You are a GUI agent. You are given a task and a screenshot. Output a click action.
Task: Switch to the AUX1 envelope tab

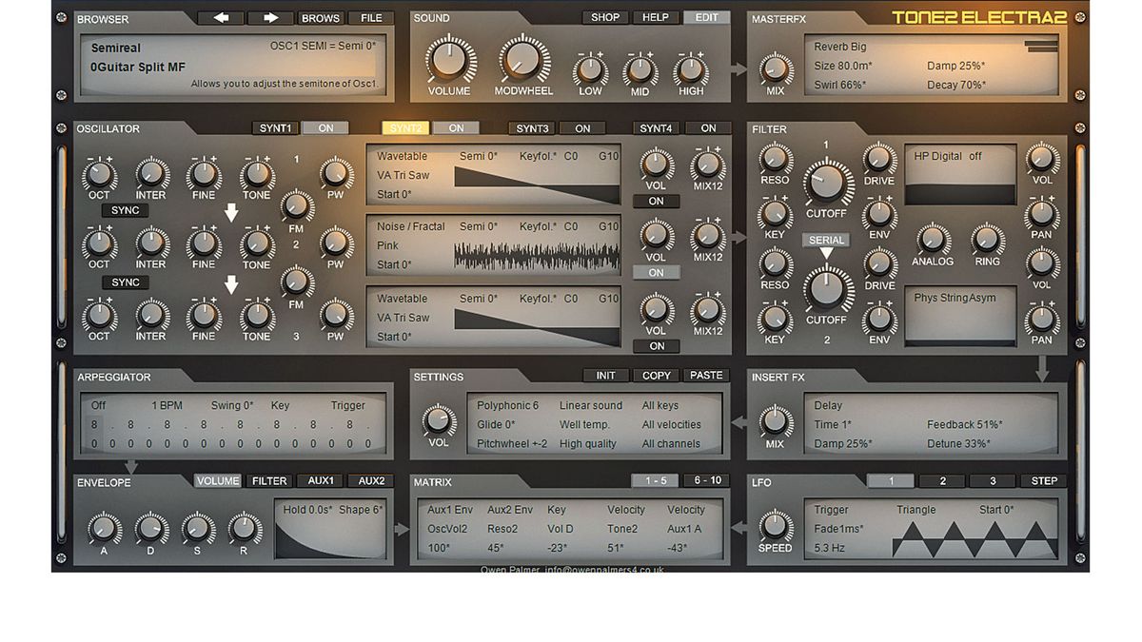[x=321, y=481]
